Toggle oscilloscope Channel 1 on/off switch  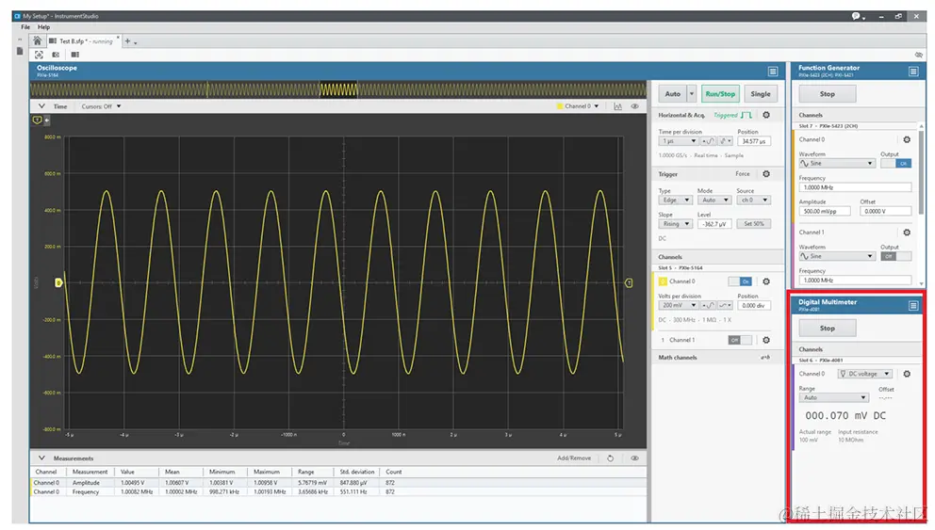[740, 340]
